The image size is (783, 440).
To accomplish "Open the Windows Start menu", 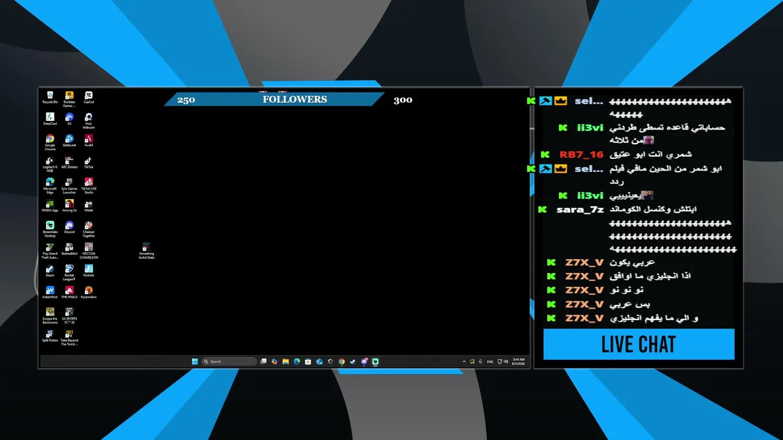I will (195, 361).
